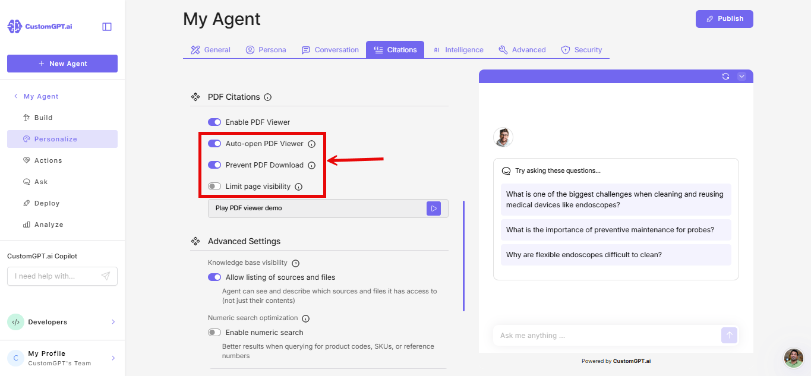Image resolution: width=811 pixels, height=376 pixels.
Task: Enable Limit page visibility switch
Action: (x=214, y=187)
